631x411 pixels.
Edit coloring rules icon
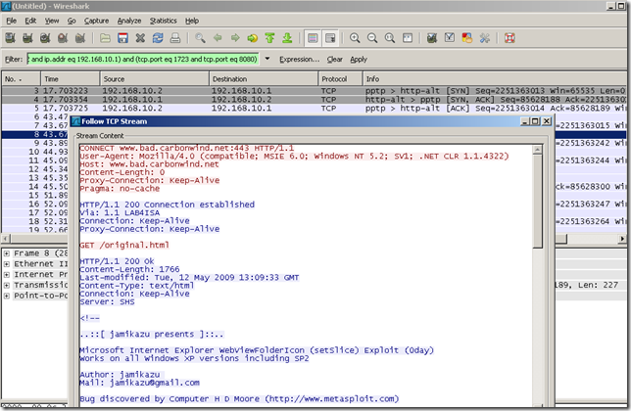(x=467, y=38)
